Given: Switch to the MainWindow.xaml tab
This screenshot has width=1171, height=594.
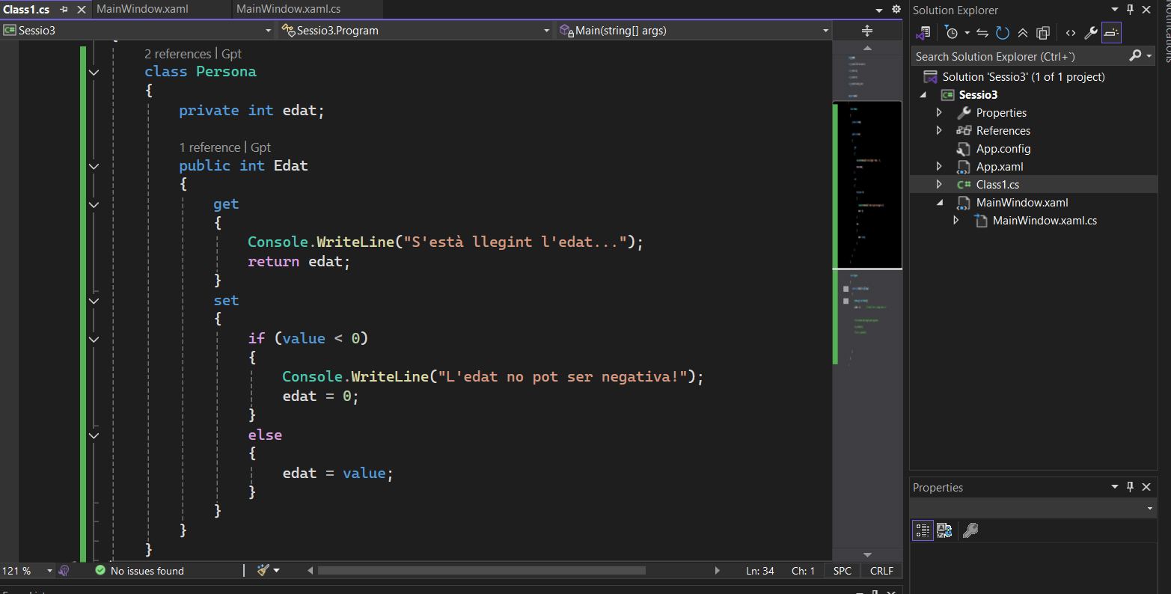Looking at the screenshot, I should coord(142,9).
